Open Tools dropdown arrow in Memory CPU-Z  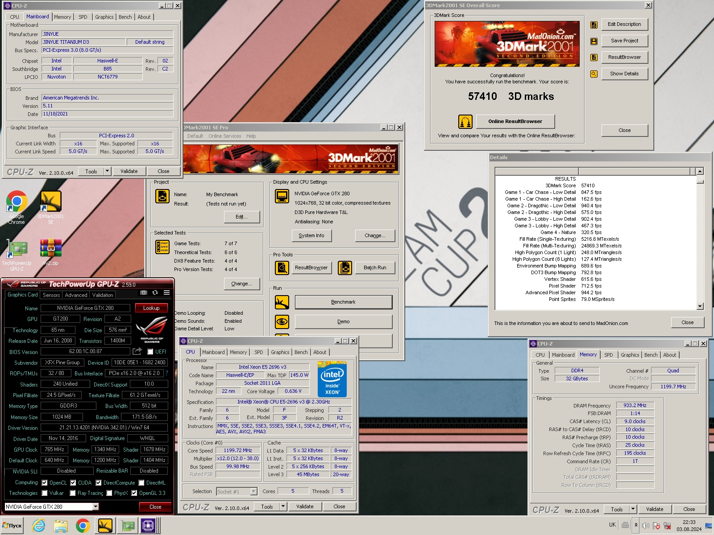click(x=633, y=509)
